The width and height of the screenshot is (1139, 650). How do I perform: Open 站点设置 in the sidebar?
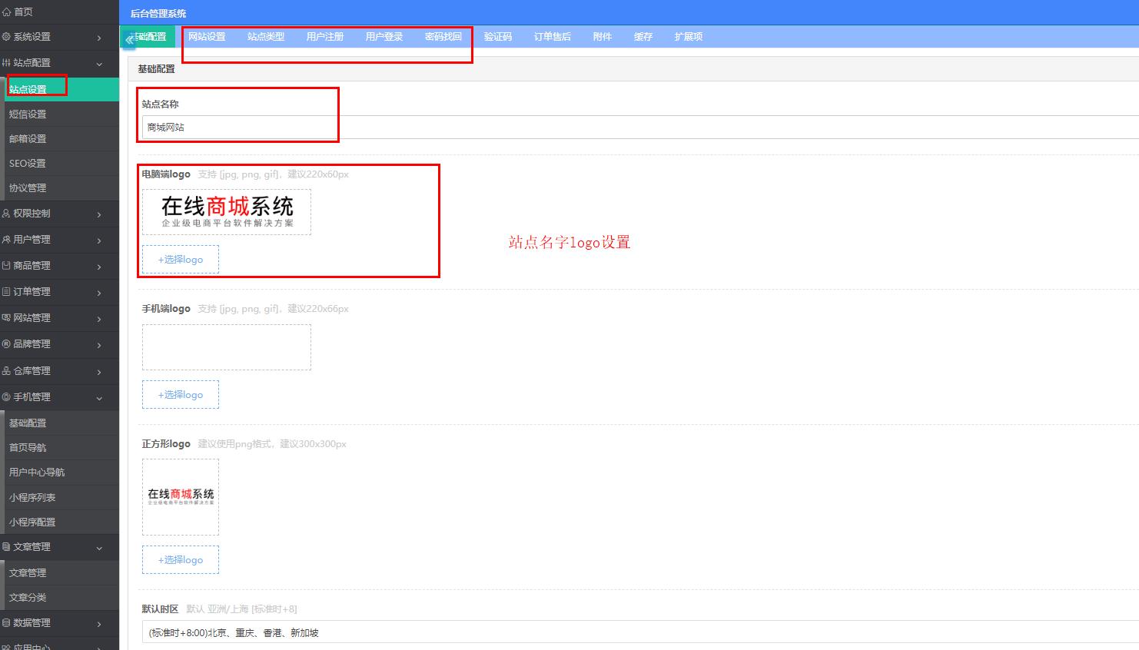pos(60,90)
